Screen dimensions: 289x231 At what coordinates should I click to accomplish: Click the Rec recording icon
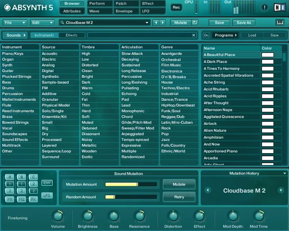(x=176, y=7)
